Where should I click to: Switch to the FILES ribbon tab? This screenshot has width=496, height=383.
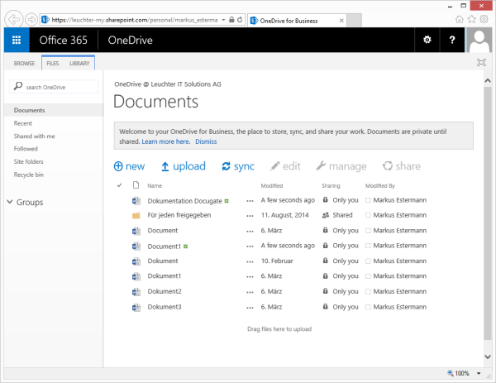pyautogui.click(x=53, y=64)
